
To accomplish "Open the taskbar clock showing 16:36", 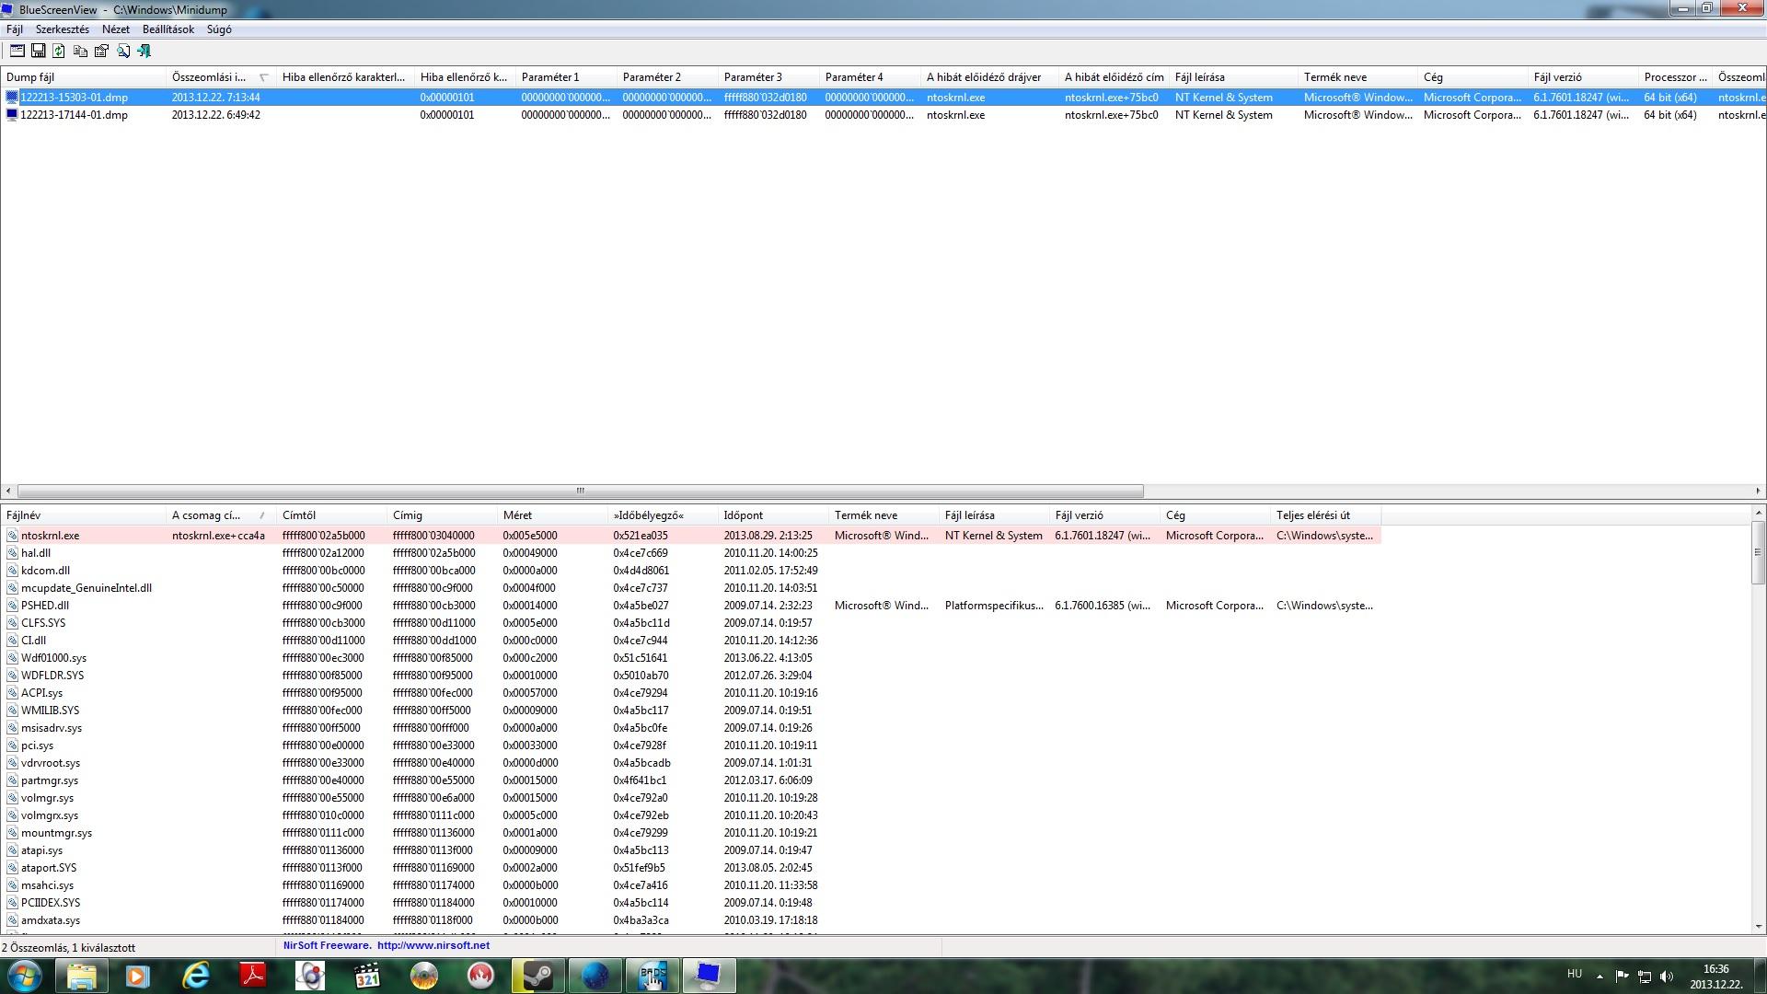I will pyautogui.click(x=1716, y=976).
